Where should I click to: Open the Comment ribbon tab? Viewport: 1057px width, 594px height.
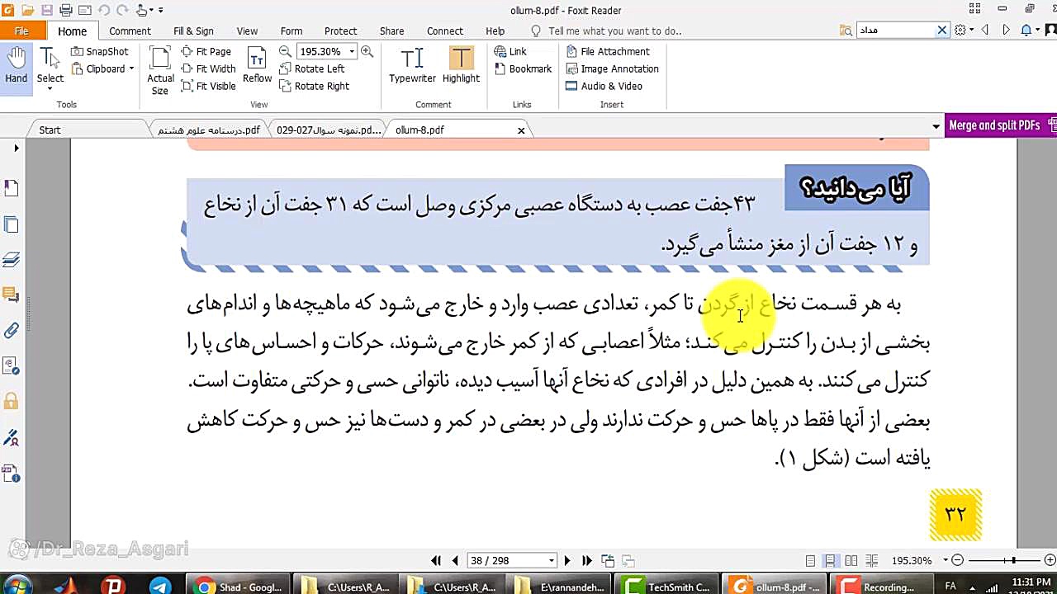point(130,31)
